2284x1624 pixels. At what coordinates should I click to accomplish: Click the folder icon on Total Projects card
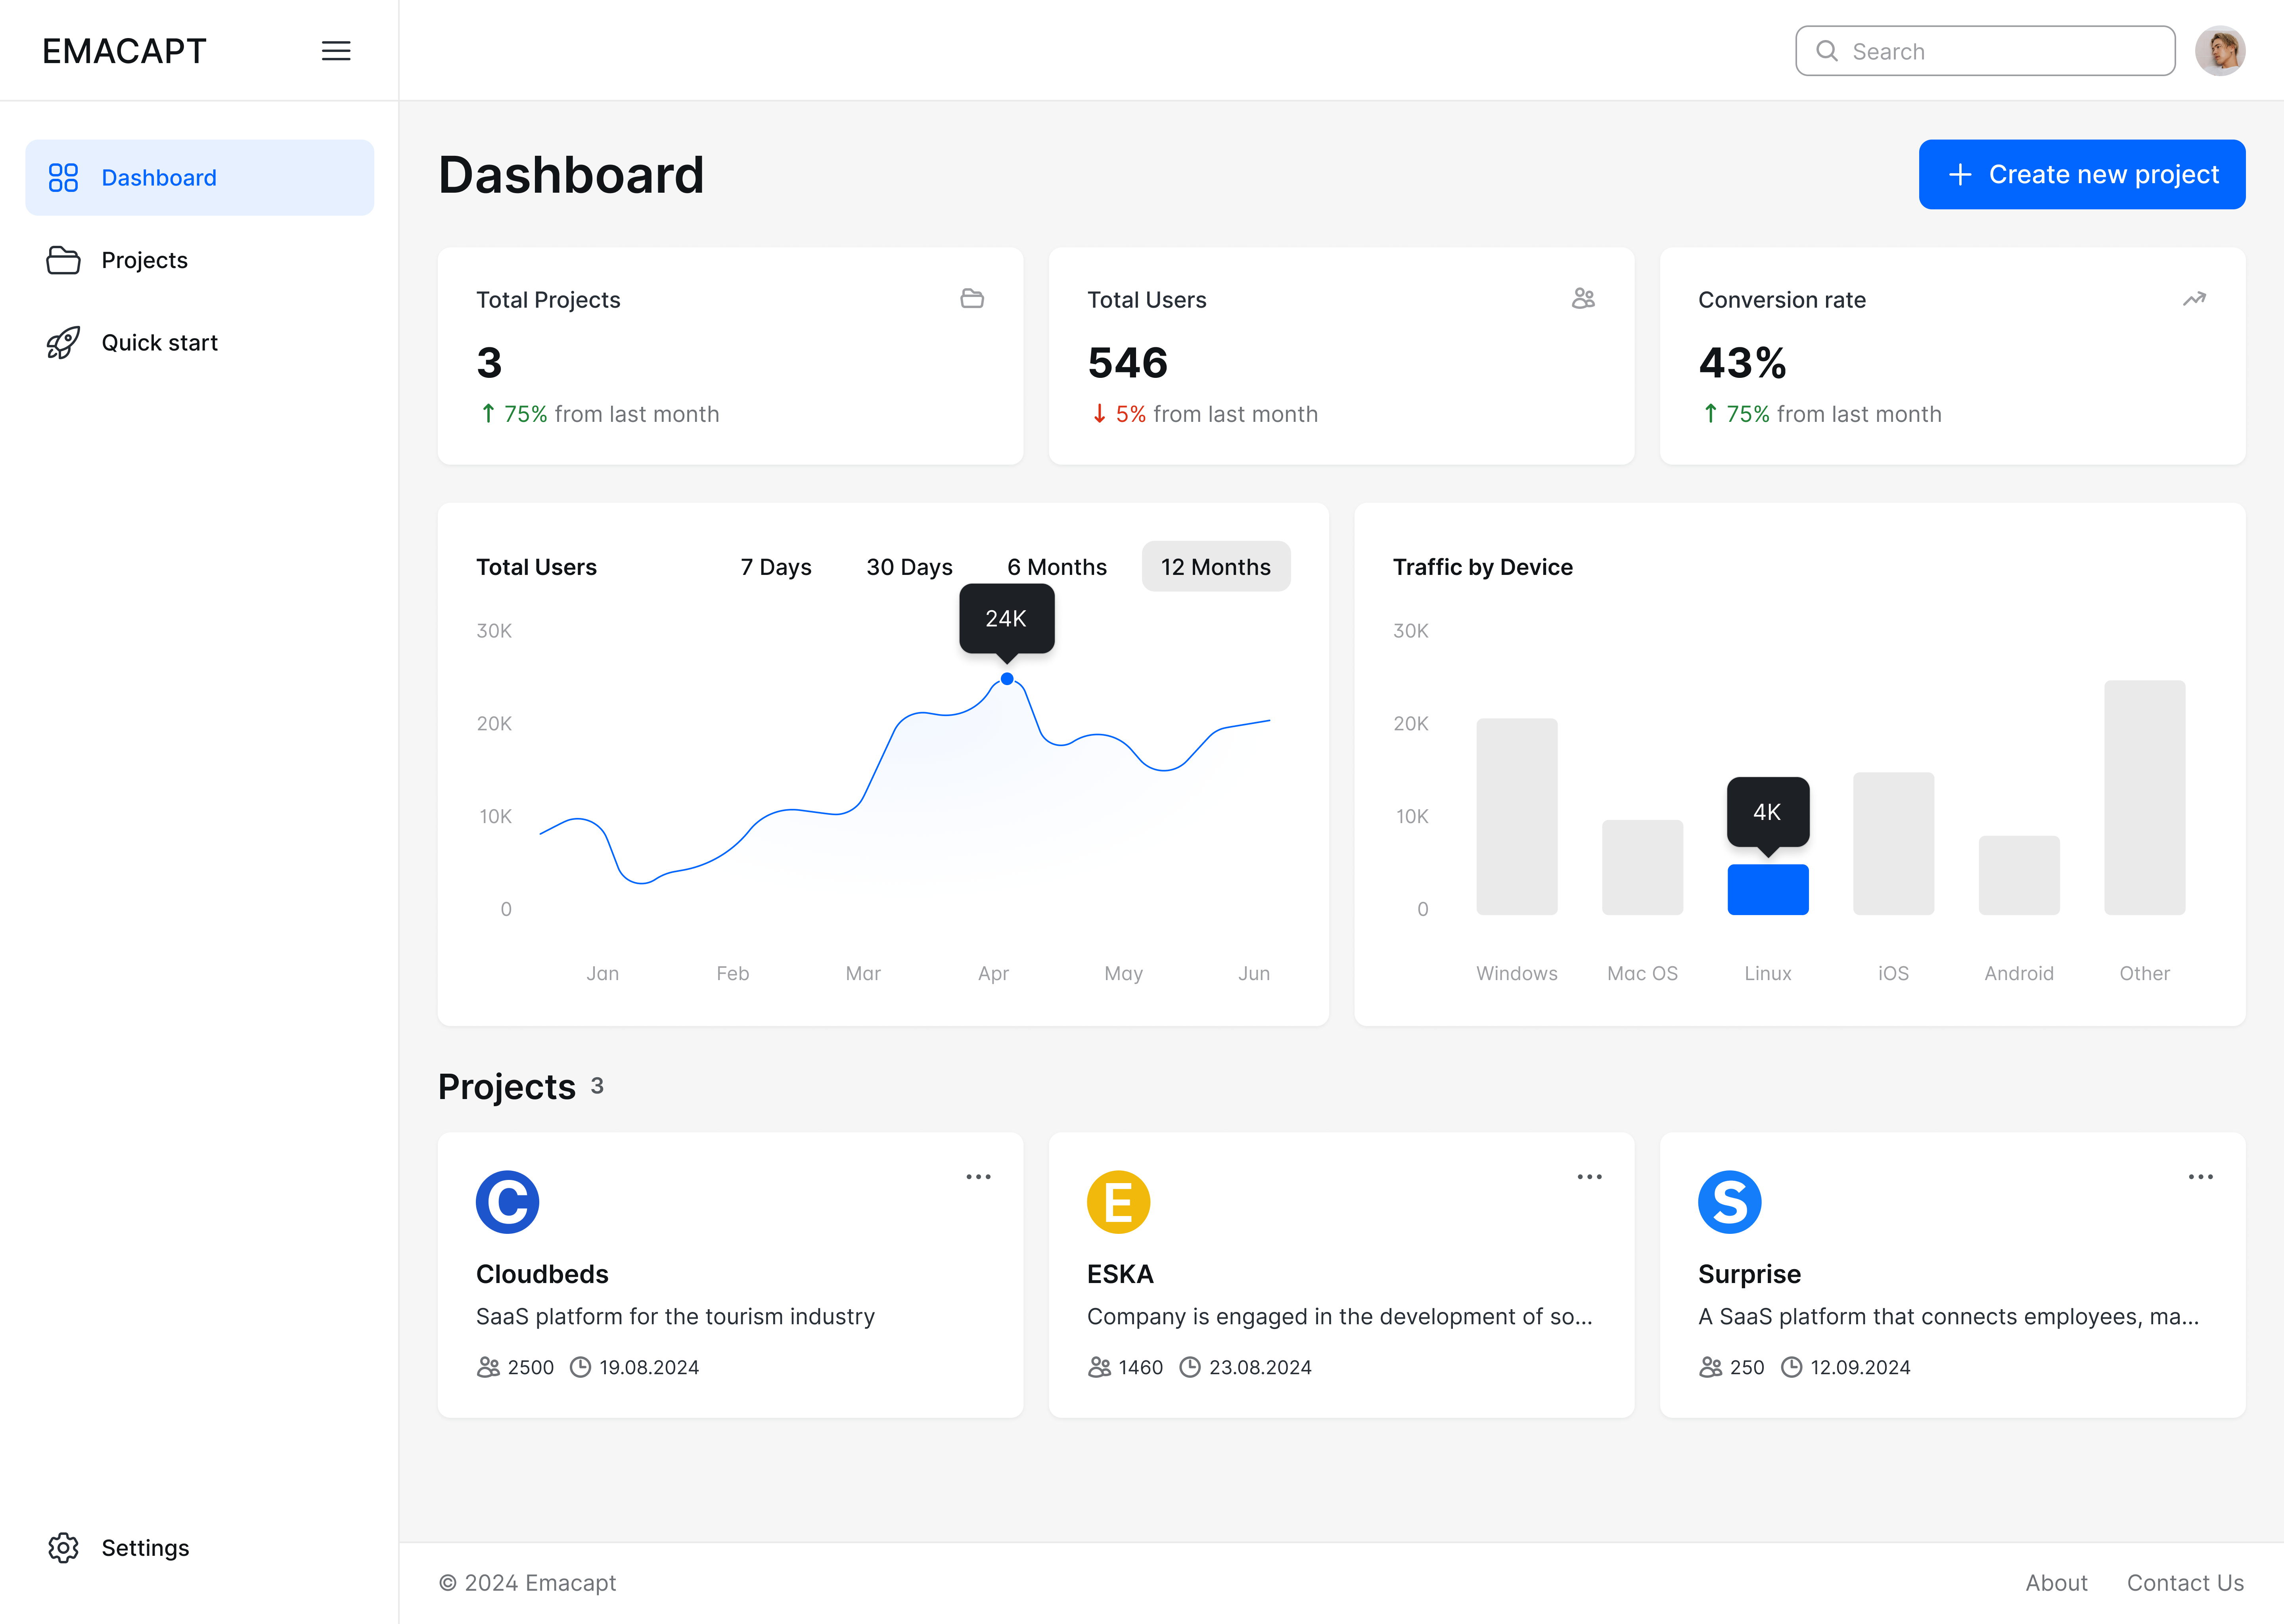click(x=972, y=298)
